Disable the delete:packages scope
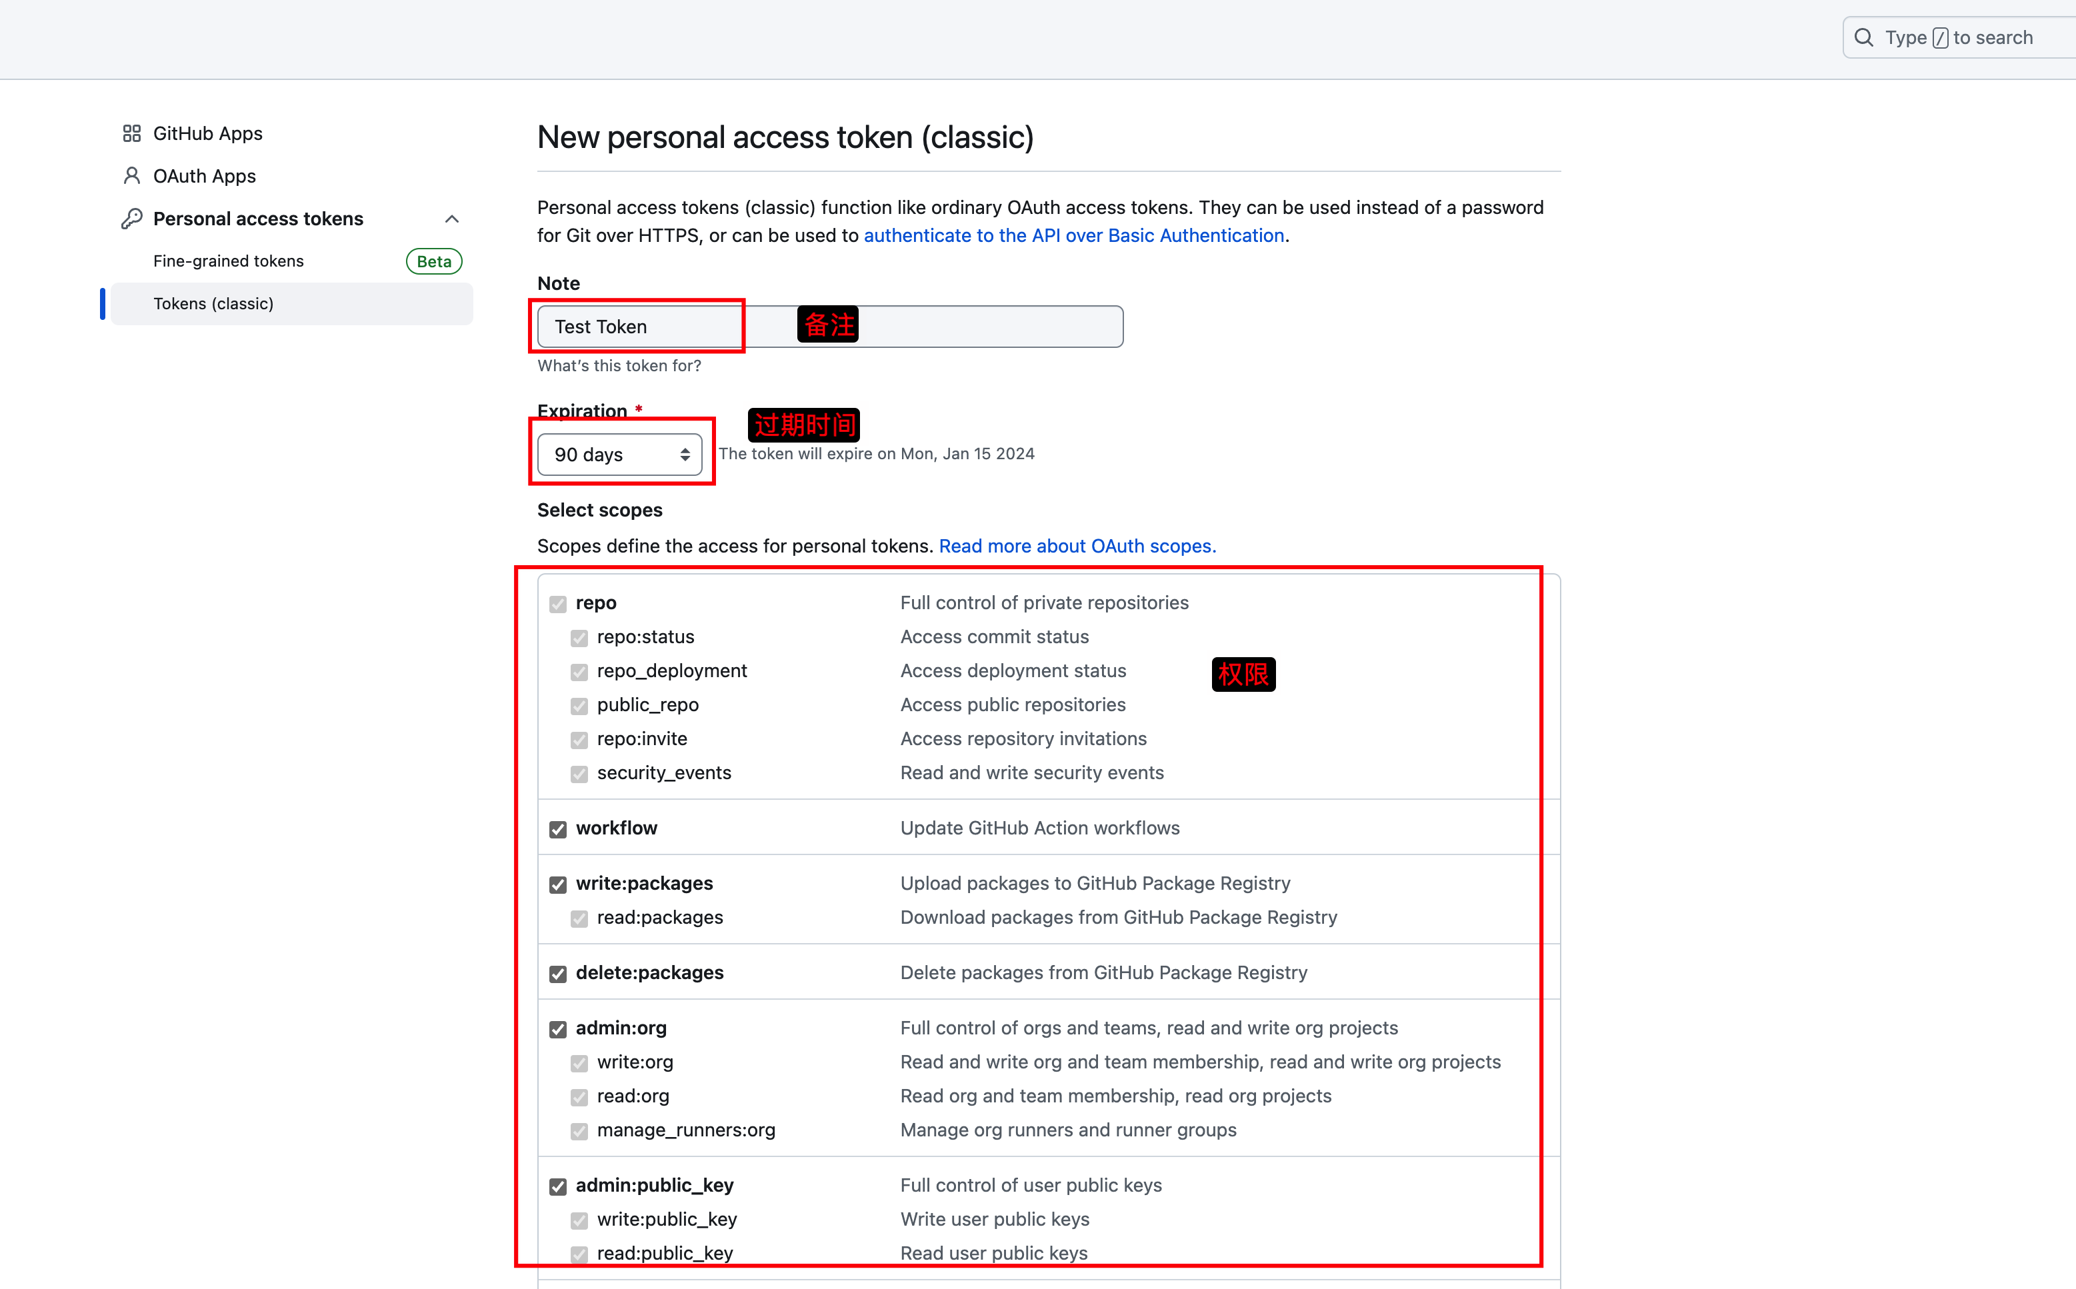 point(557,974)
